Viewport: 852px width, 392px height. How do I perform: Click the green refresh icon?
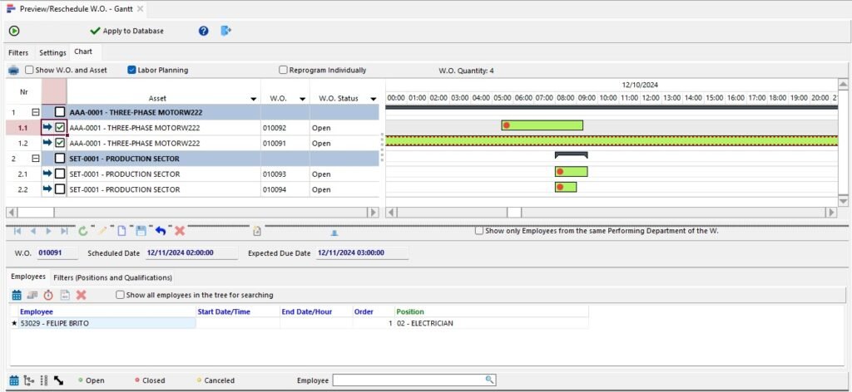click(82, 231)
